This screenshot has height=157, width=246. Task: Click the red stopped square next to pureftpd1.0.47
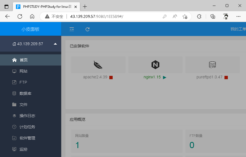click(226, 78)
